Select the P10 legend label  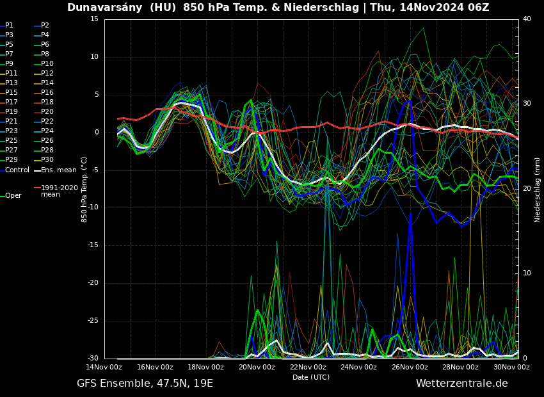pyautogui.click(x=48, y=64)
